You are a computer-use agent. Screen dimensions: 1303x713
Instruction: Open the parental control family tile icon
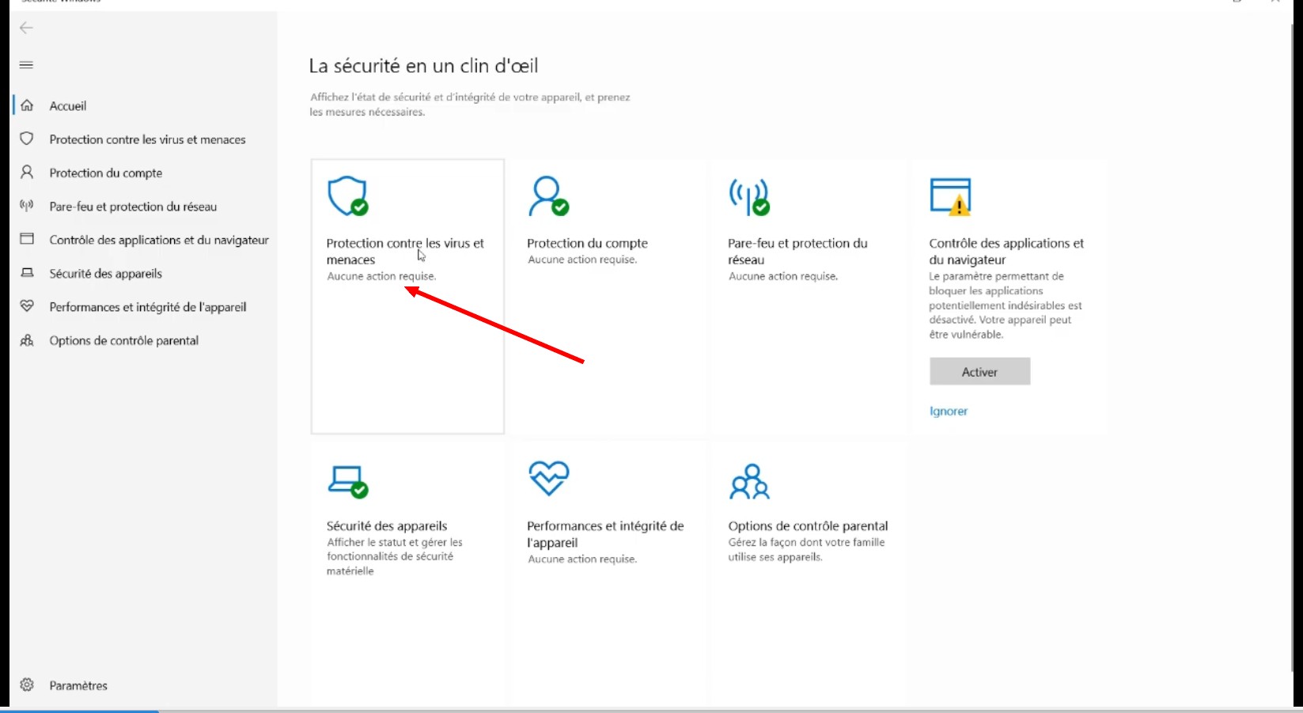pos(749,481)
